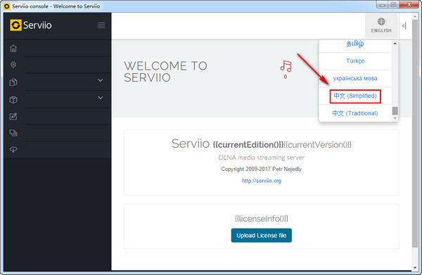Minimize the Serviio console window
The width and height of the screenshot is (422, 275).
[382, 5]
